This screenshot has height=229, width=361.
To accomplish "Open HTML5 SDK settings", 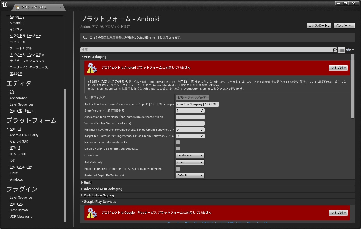I will pyautogui.click(x=18, y=154).
